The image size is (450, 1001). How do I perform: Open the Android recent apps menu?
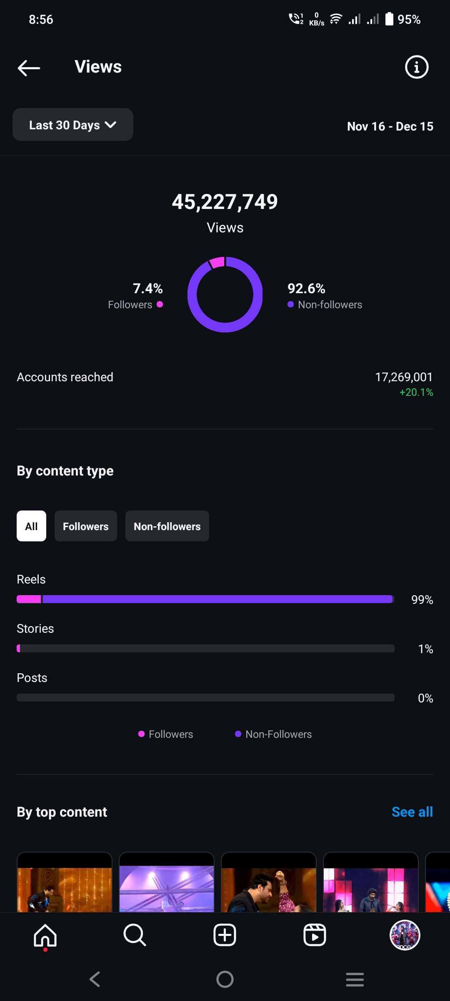(x=355, y=979)
